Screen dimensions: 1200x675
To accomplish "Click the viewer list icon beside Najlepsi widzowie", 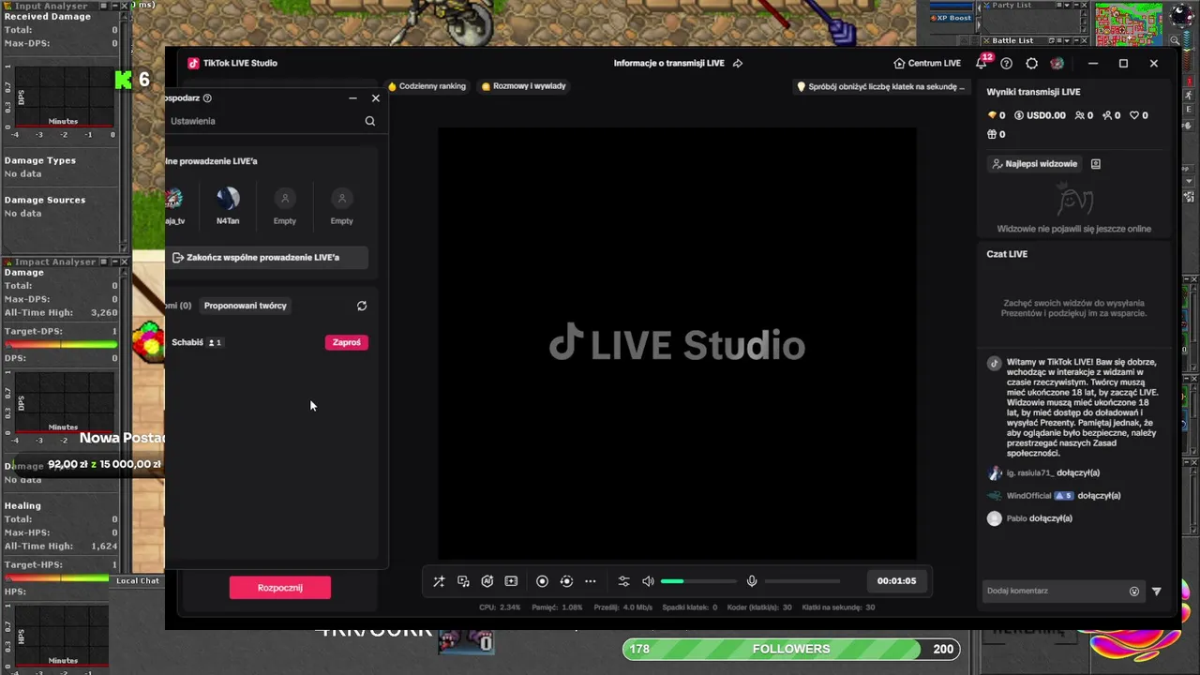I will (x=1096, y=164).
